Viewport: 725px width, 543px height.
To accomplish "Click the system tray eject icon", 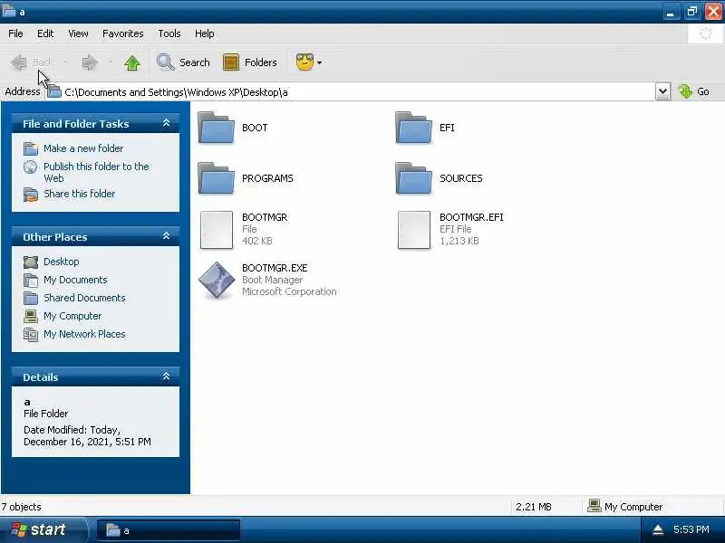I will 658,529.
